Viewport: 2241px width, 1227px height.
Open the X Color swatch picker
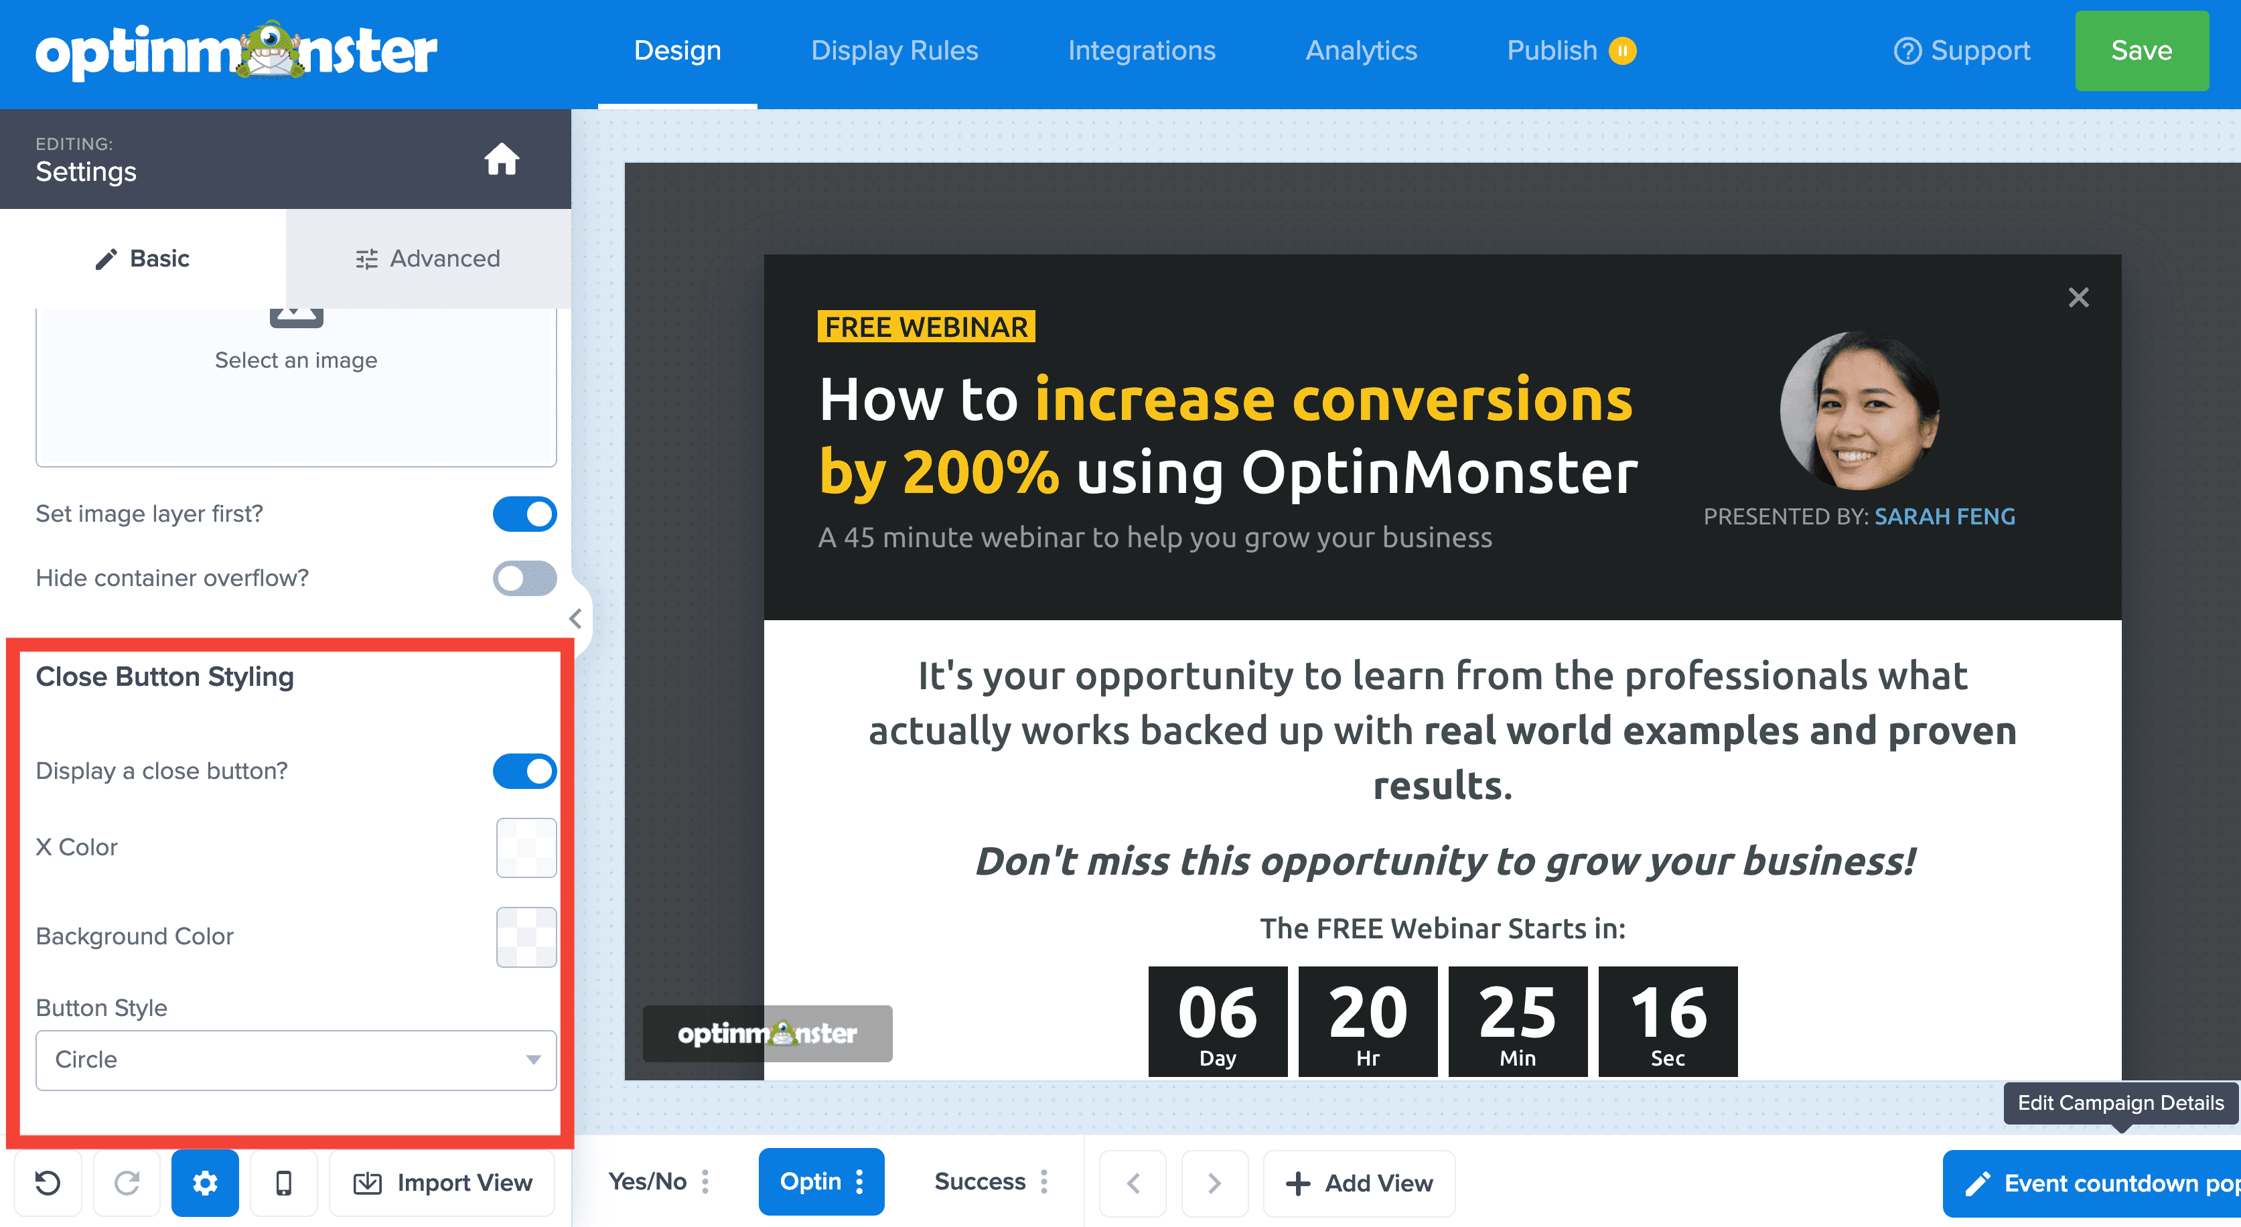(526, 847)
